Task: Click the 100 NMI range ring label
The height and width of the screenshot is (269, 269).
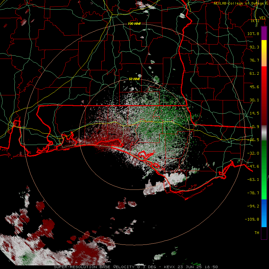Action: click(x=134, y=24)
